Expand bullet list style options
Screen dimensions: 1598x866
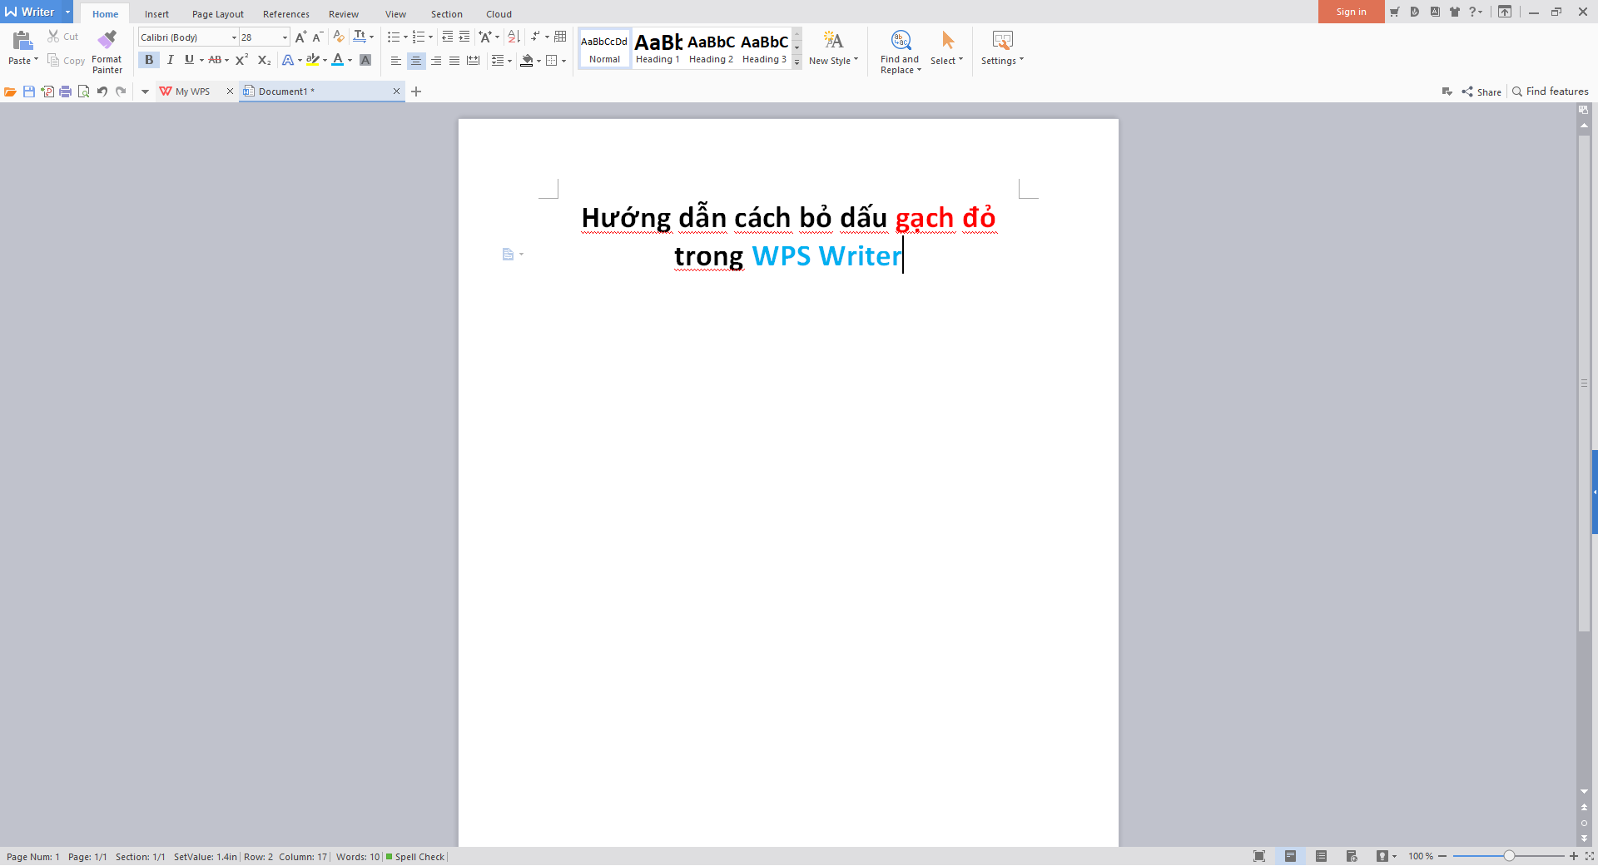pyautogui.click(x=405, y=37)
